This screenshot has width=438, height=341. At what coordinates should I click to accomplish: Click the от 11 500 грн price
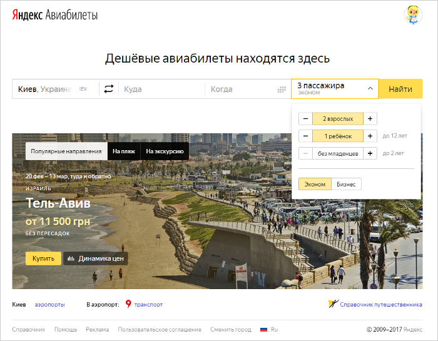coord(58,221)
